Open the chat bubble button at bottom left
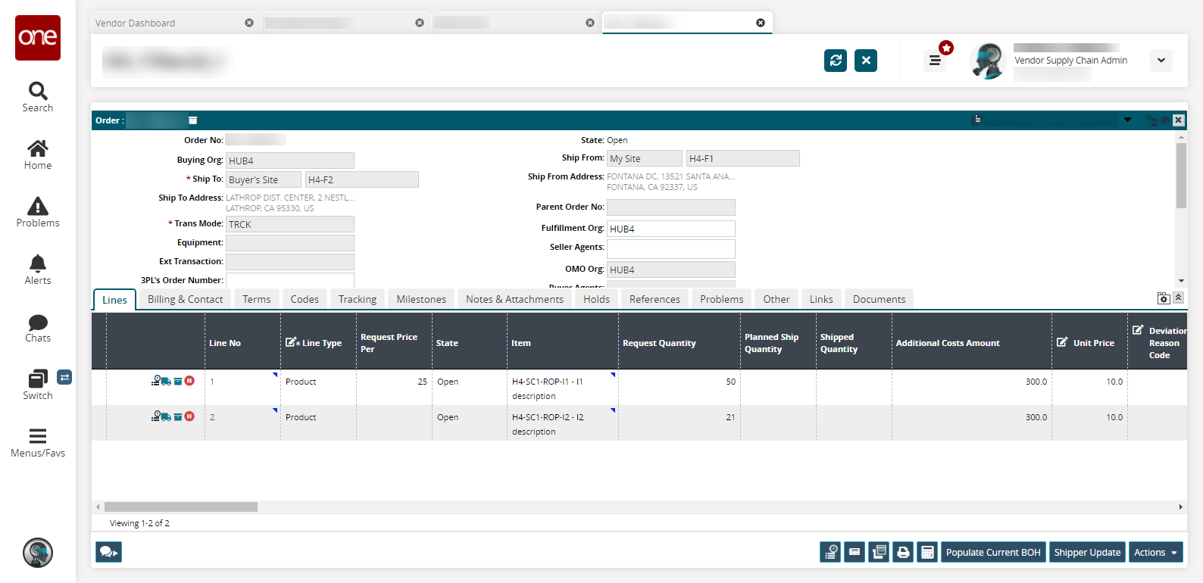1203x583 pixels. pyautogui.click(x=108, y=552)
